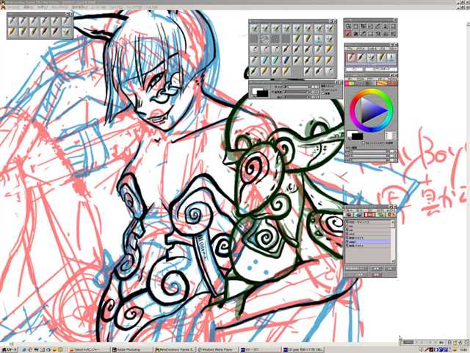Image resolution: width=470 pixels, height=353 pixels.
Task: Select the red-highlighted brush tool in tools palette
Action: click(350, 33)
